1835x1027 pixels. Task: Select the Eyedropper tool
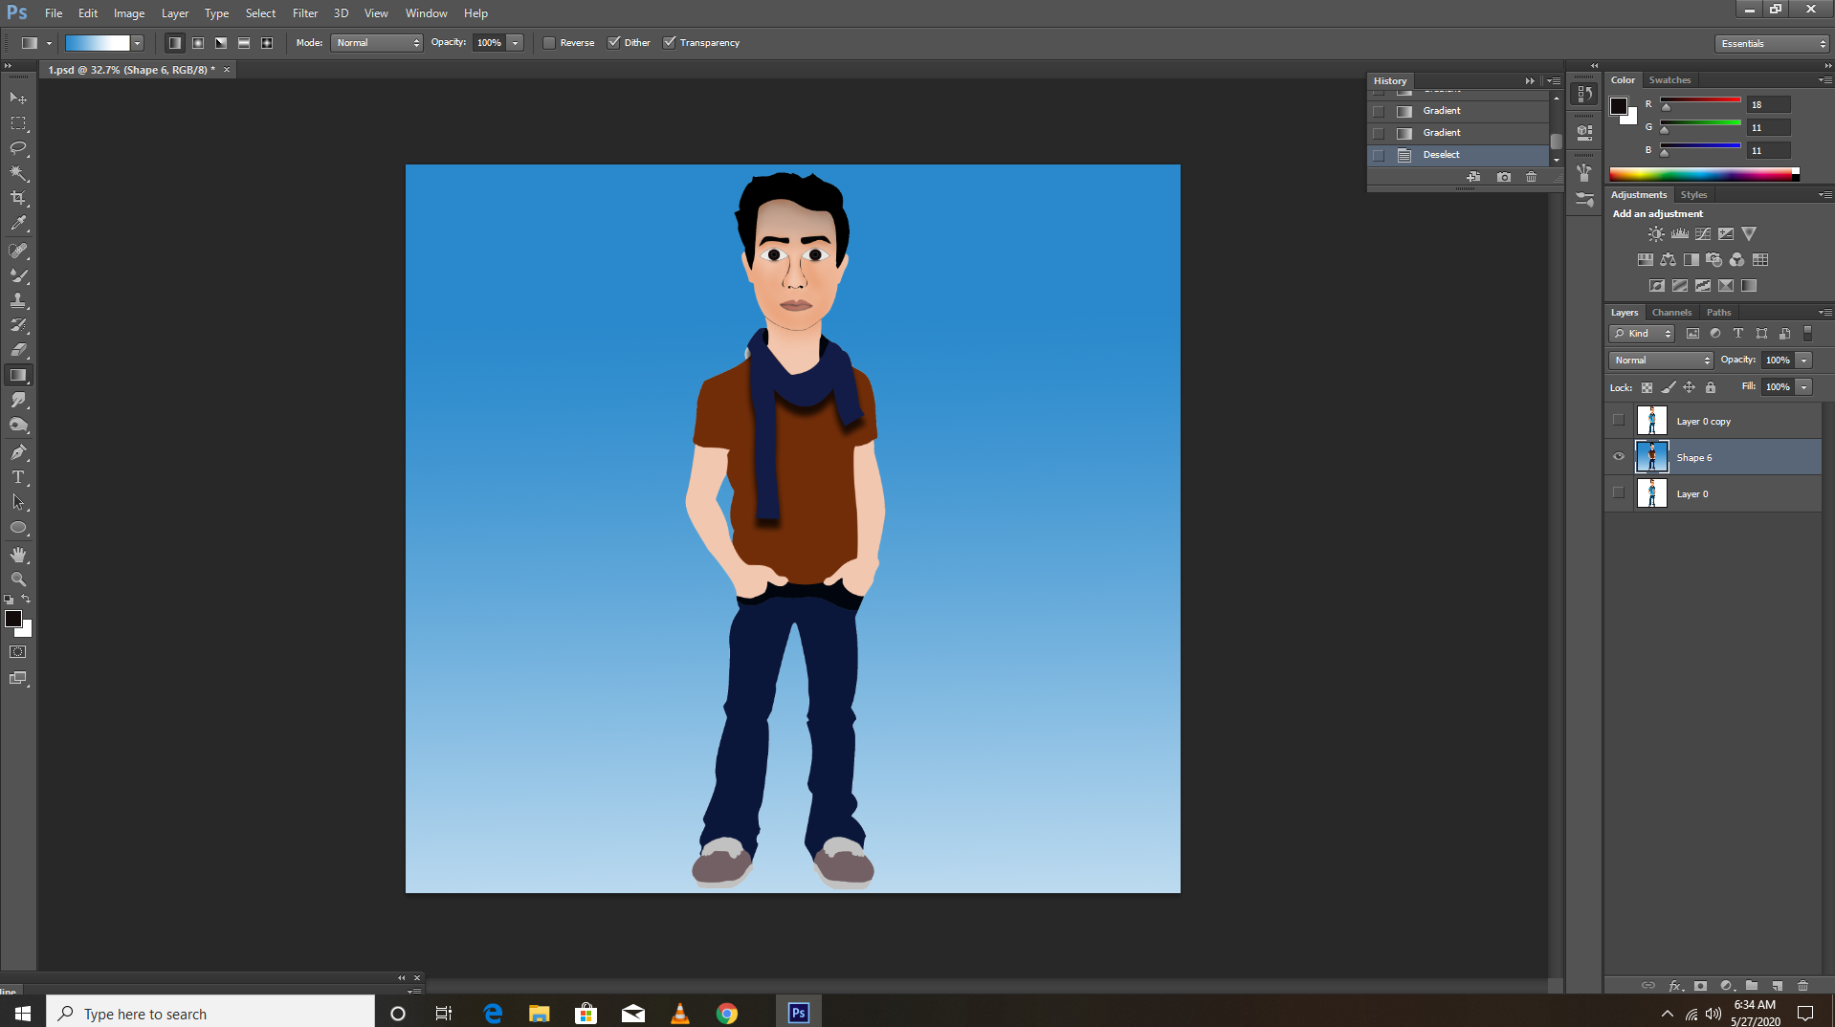[x=18, y=224]
